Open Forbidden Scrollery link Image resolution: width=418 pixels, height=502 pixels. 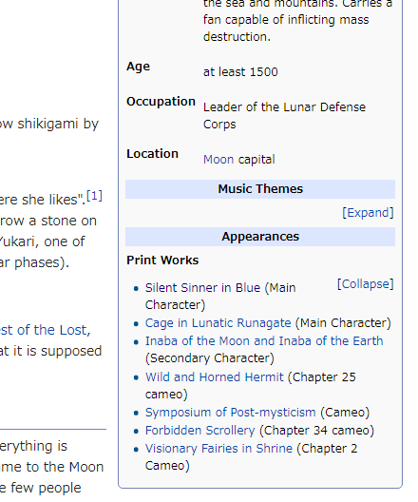(x=199, y=431)
